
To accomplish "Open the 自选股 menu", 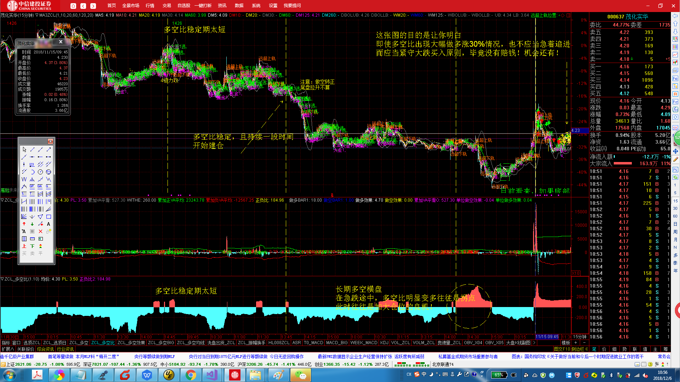I will point(184,6).
